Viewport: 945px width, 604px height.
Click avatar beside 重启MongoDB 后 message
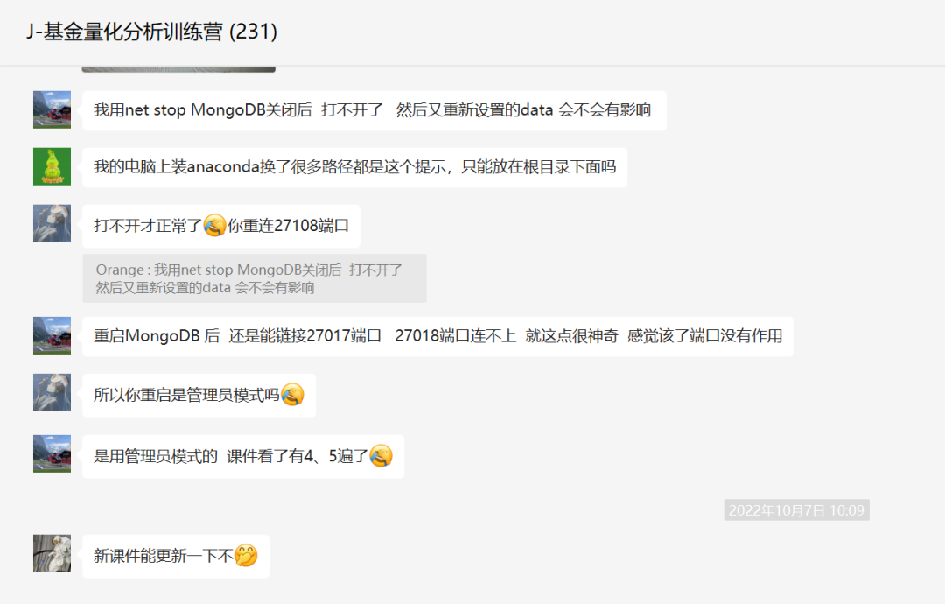pos(52,335)
